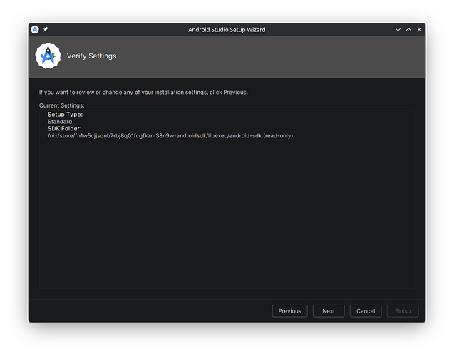Minimize the Setup Wizard window

point(398,29)
